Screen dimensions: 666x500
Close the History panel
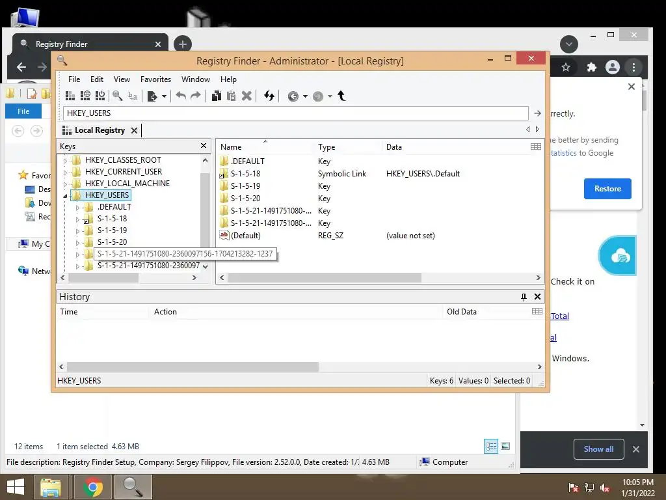(537, 297)
